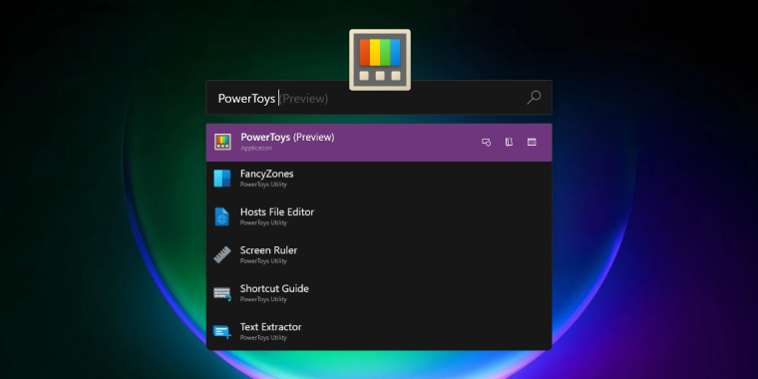Open containing folder icon in PowerToys row
Image resolution: width=758 pixels, height=379 pixels.
tap(509, 142)
